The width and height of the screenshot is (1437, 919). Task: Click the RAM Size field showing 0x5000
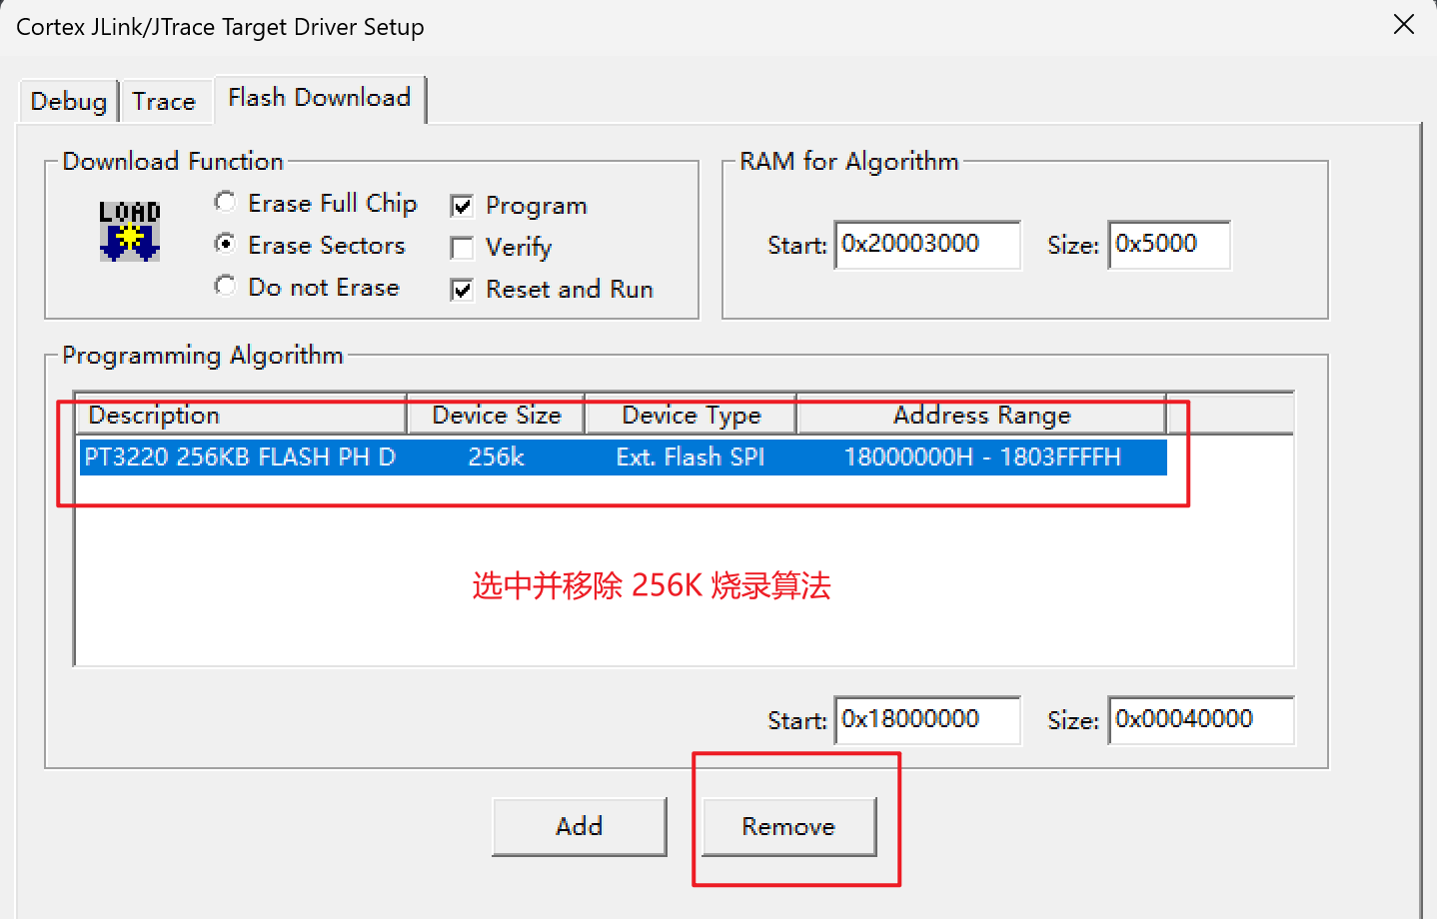click(x=1168, y=245)
